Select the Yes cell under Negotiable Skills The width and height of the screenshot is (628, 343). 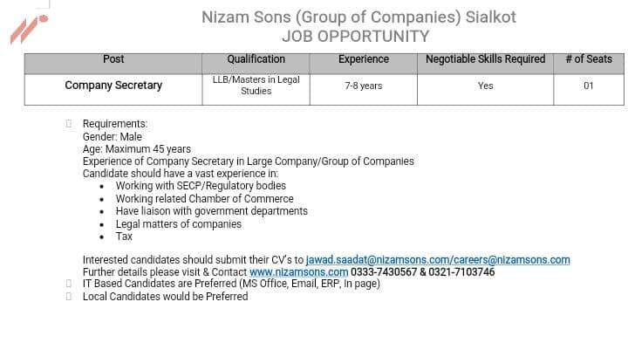coord(486,89)
